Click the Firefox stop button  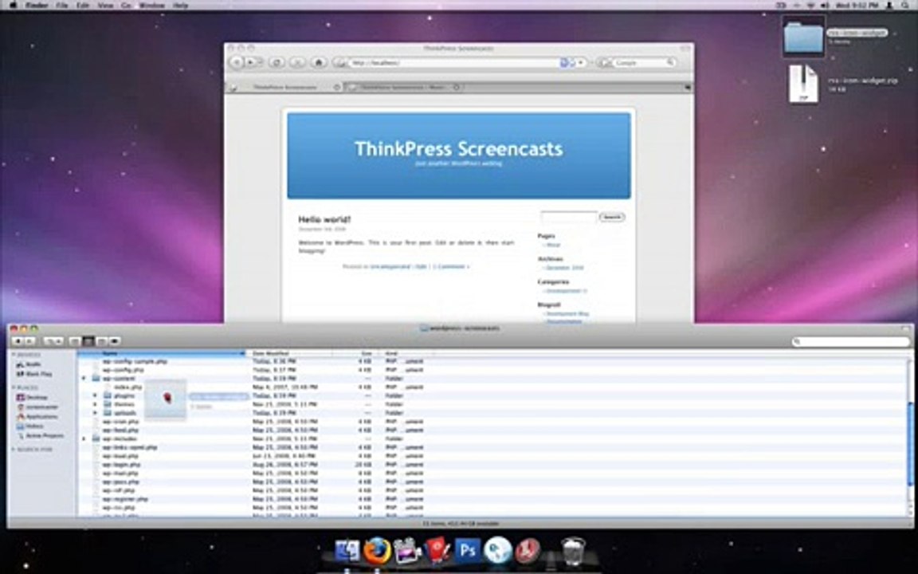coord(297,62)
